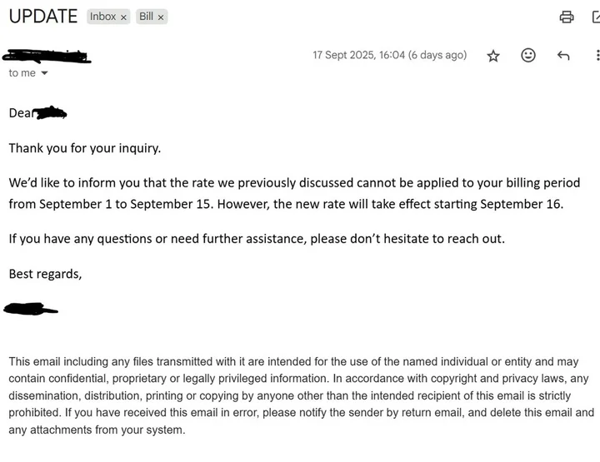Click the "Thank you for your inquiry" line
The width and height of the screenshot is (600, 462).
pyautogui.click(x=84, y=148)
